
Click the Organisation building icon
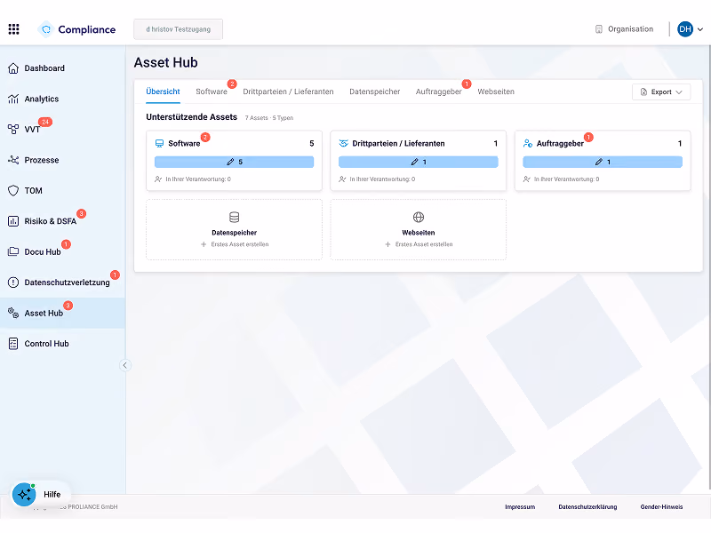[598, 29]
